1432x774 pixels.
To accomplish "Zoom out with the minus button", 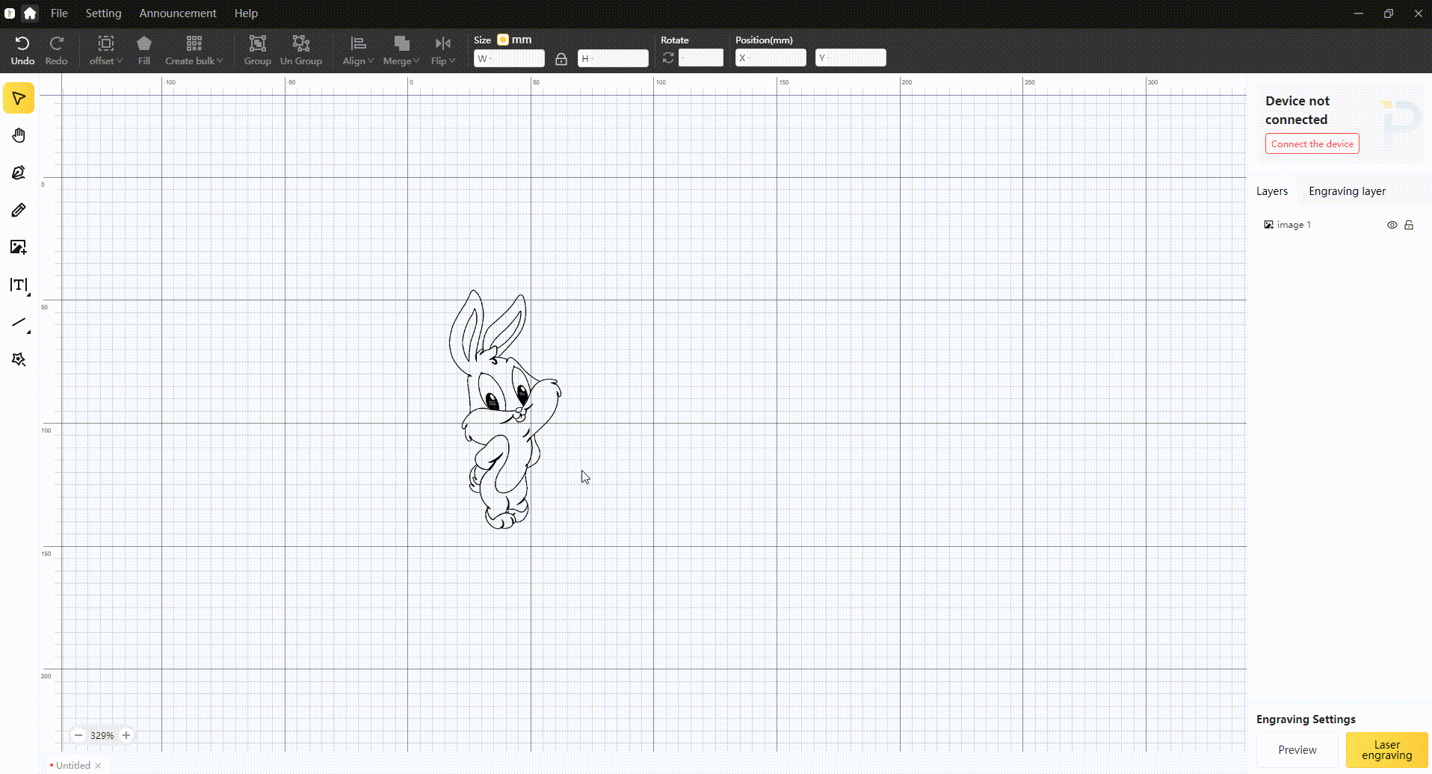I will [x=78, y=735].
